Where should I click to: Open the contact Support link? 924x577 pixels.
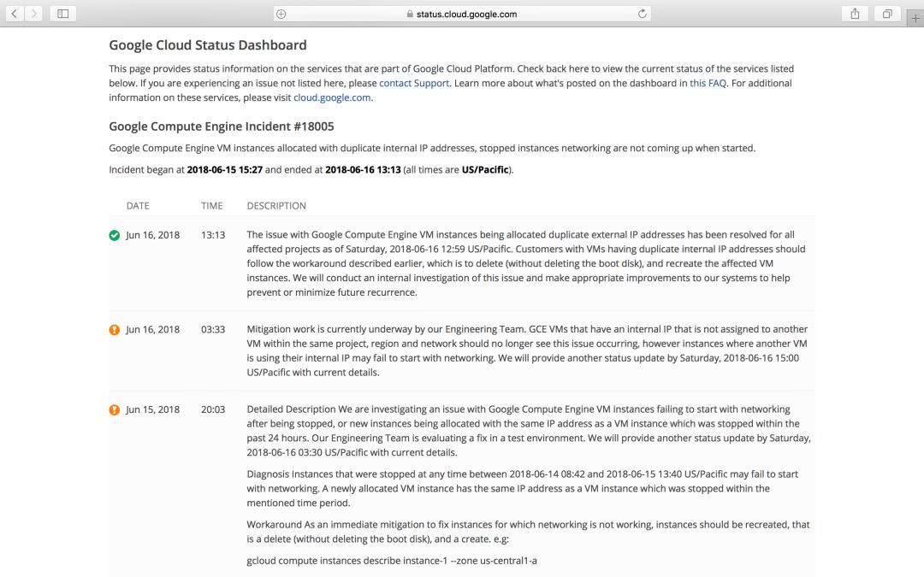(x=414, y=83)
